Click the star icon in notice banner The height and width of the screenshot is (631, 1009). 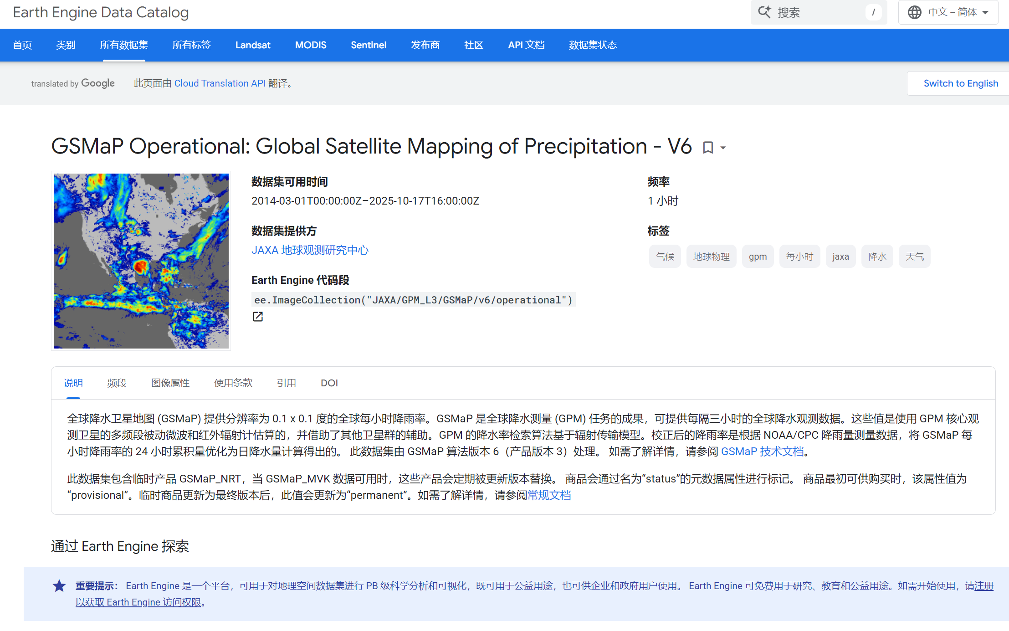pyautogui.click(x=59, y=586)
